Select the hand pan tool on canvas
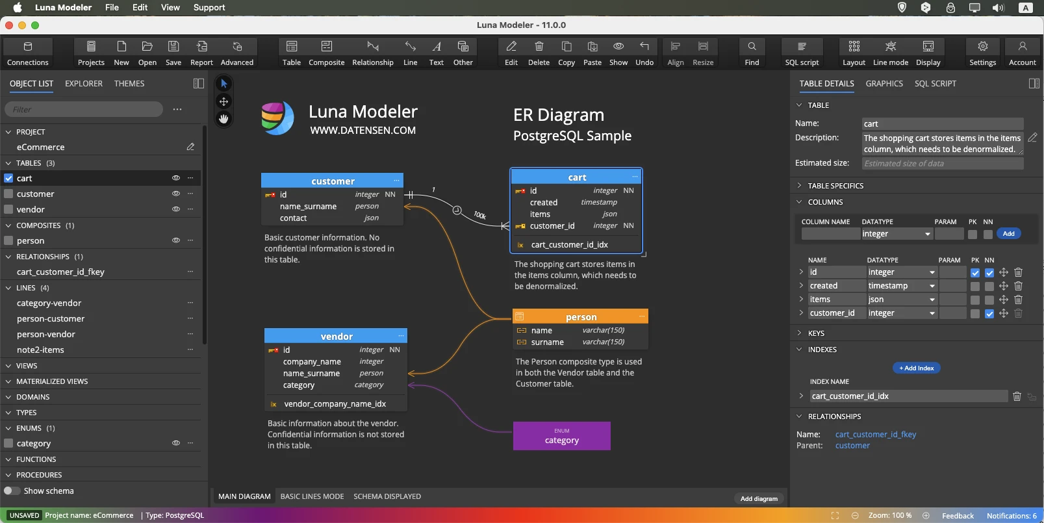The image size is (1044, 523). [x=223, y=119]
